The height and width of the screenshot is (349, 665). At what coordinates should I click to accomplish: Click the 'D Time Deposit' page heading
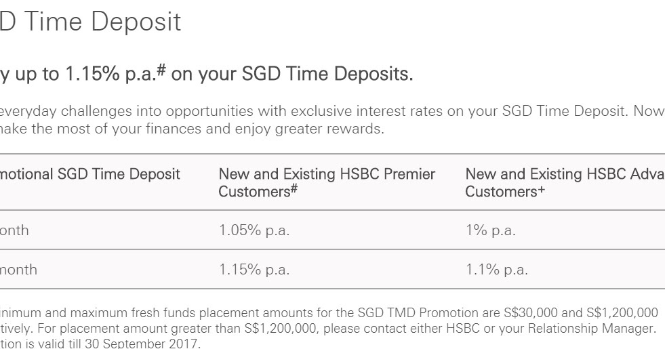[x=90, y=21]
